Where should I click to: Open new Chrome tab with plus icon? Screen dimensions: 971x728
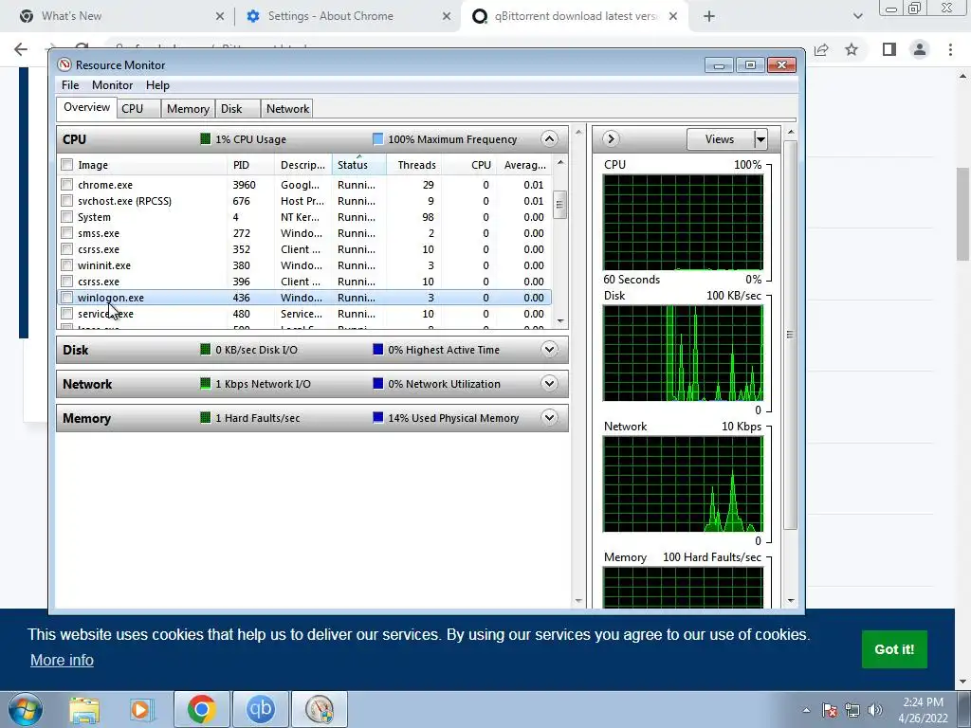click(709, 16)
